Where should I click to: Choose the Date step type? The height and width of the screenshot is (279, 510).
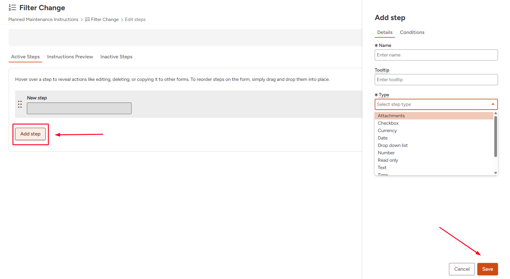pos(382,138)
